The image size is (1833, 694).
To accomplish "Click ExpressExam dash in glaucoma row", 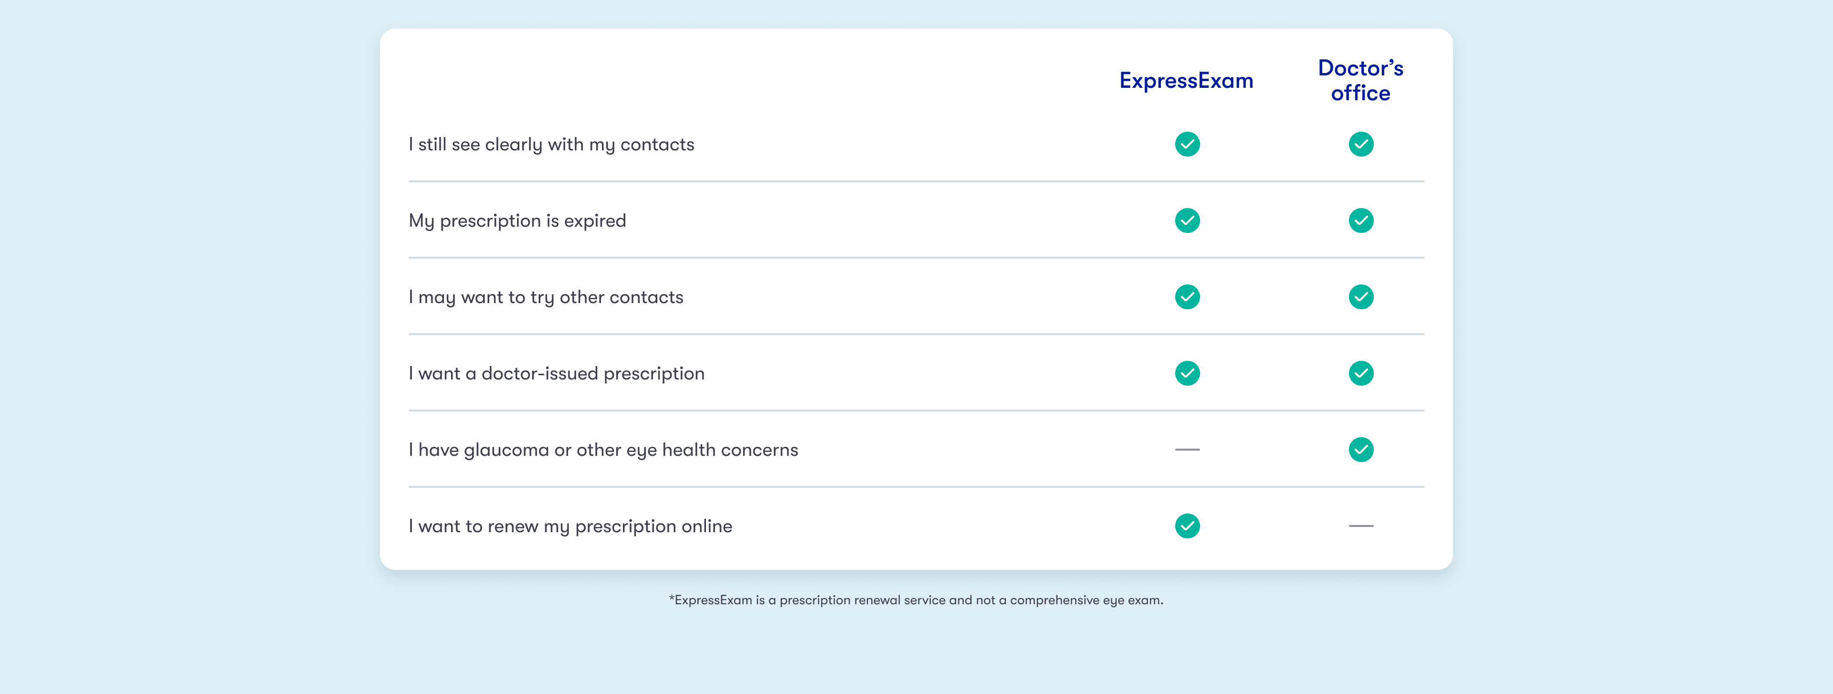I will 1187,450.
